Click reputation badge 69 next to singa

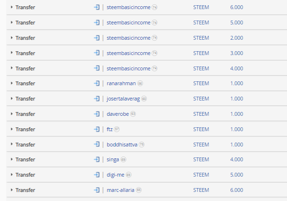point(123,160)
